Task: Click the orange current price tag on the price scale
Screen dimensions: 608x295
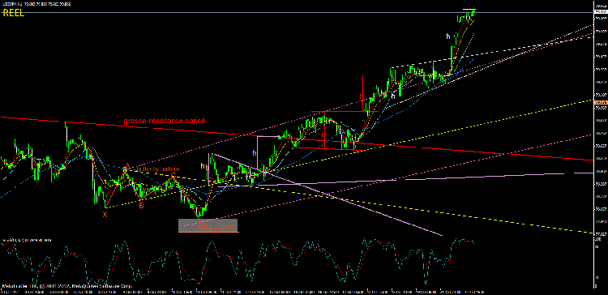Action: pyautogui.click(x=598, y=102)
